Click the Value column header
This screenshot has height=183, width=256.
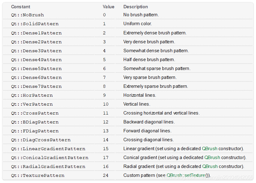pyautogui.click(x=108, y=7)
